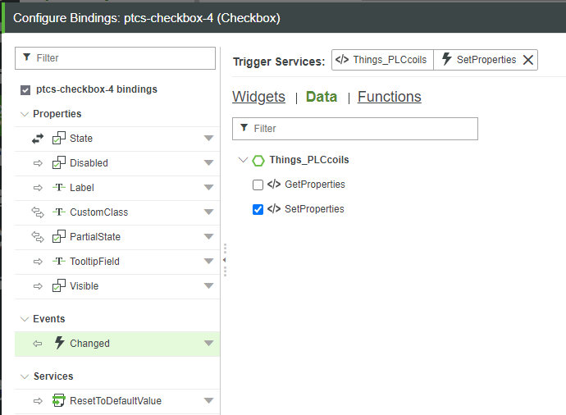Screen dimensions: 566x415
Task: Click the text type icon beside Label
Action: coord(59,188)
